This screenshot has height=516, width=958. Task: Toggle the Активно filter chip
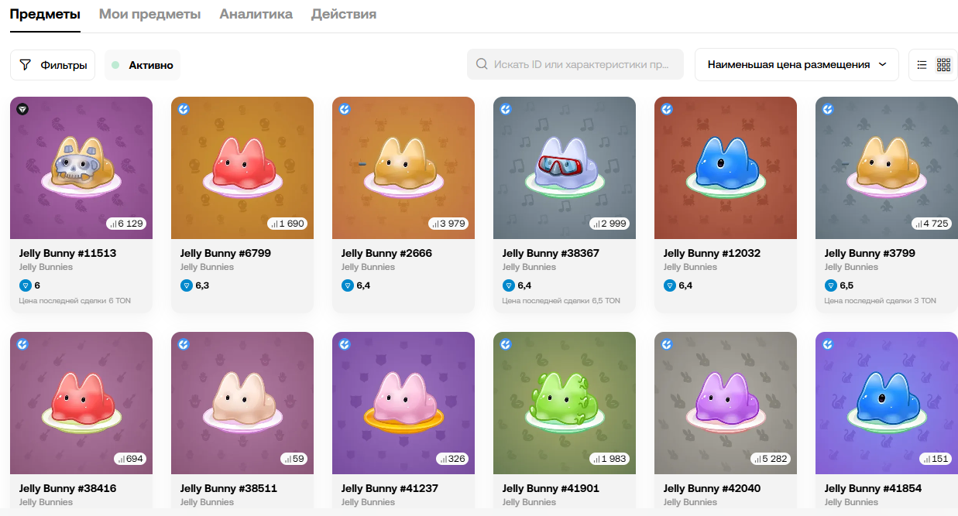click(142, 65)
